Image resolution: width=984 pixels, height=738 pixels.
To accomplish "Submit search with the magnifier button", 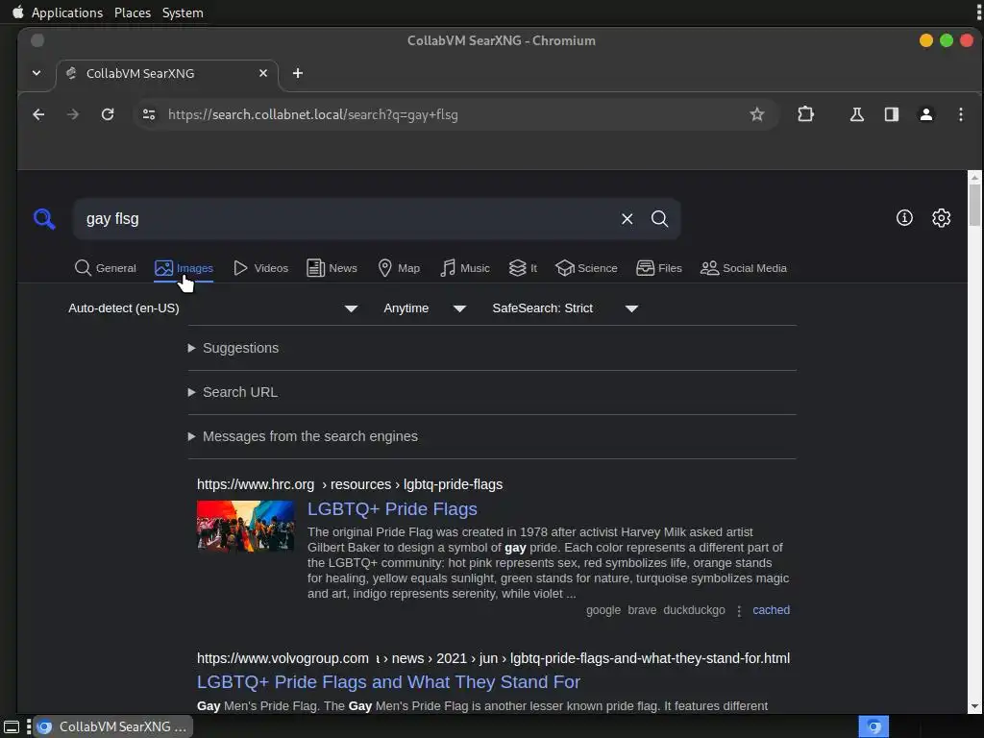I will 659,218.
